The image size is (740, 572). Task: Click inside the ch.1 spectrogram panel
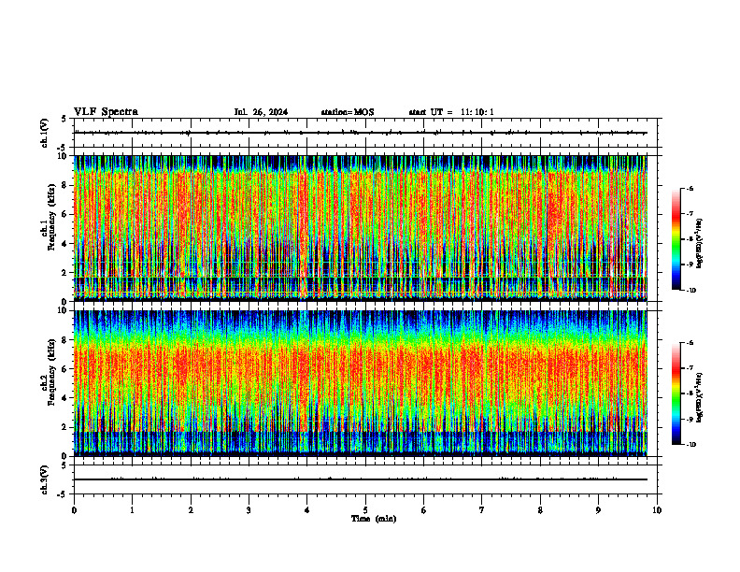point(361,228)
